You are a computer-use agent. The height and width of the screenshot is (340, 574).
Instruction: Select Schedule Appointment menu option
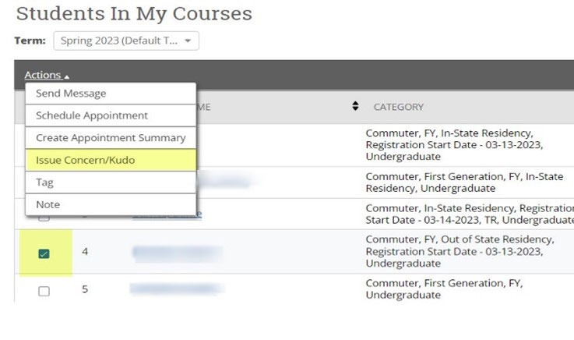91,115
